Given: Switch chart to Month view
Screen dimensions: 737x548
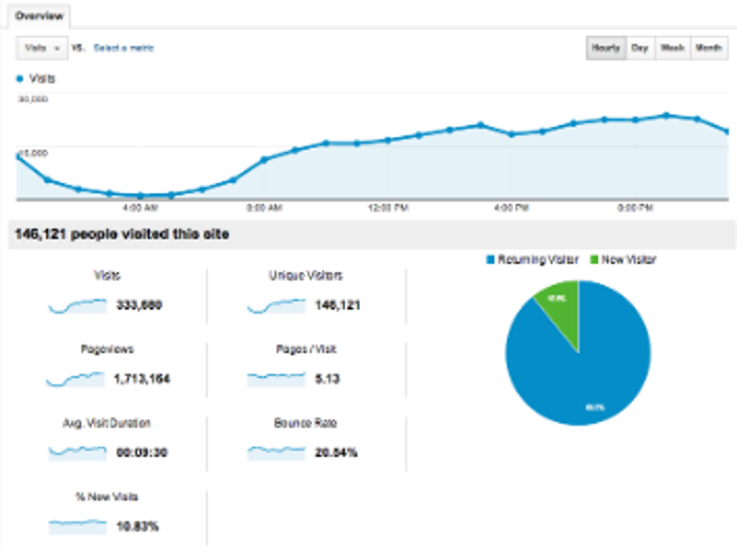Looking at the screenshot, I should pos(708,48).
